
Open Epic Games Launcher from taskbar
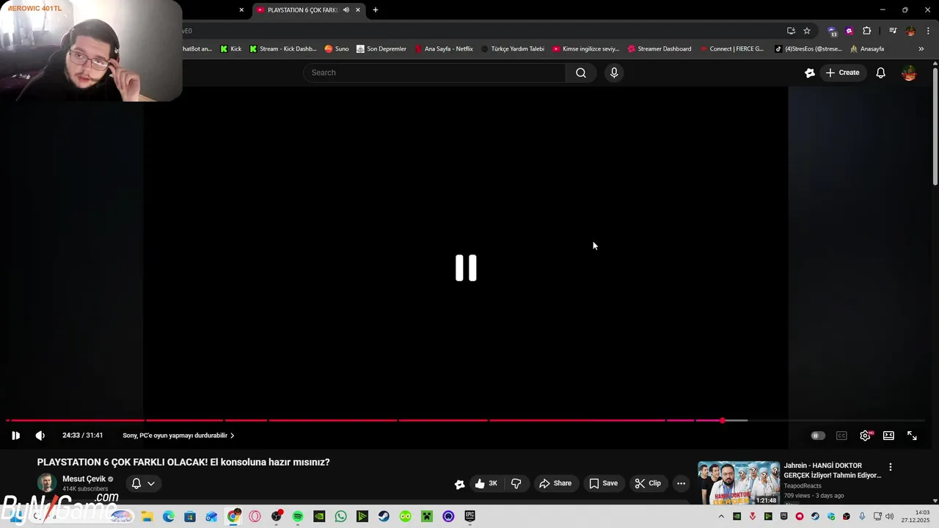469,516
